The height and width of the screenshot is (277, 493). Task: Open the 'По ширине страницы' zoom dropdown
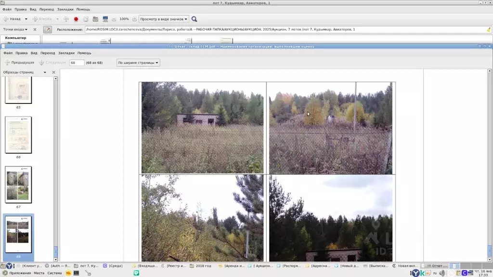pos(139,63)
